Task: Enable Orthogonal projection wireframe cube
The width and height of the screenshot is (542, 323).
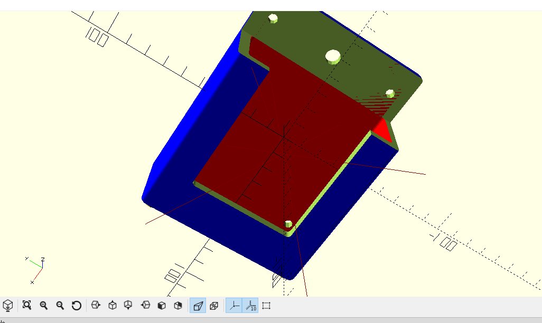Action: [x=214, y=306]
